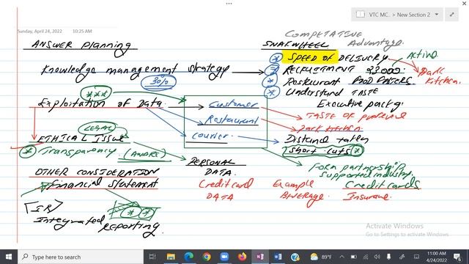Click the pen link icon in the system tray

pyautogui.click(x=402, y=257)
